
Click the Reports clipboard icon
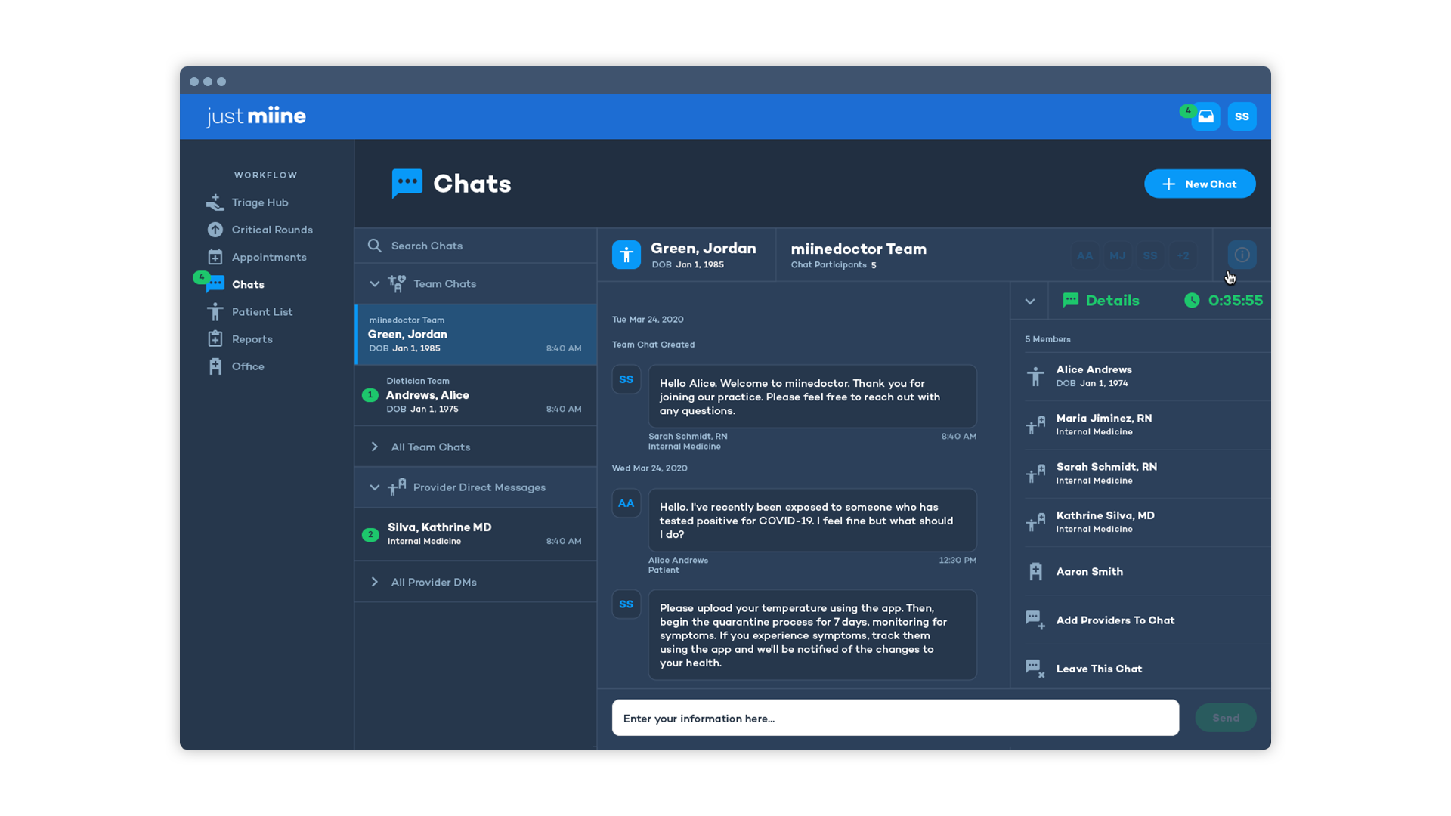click(x=215, y=338)
